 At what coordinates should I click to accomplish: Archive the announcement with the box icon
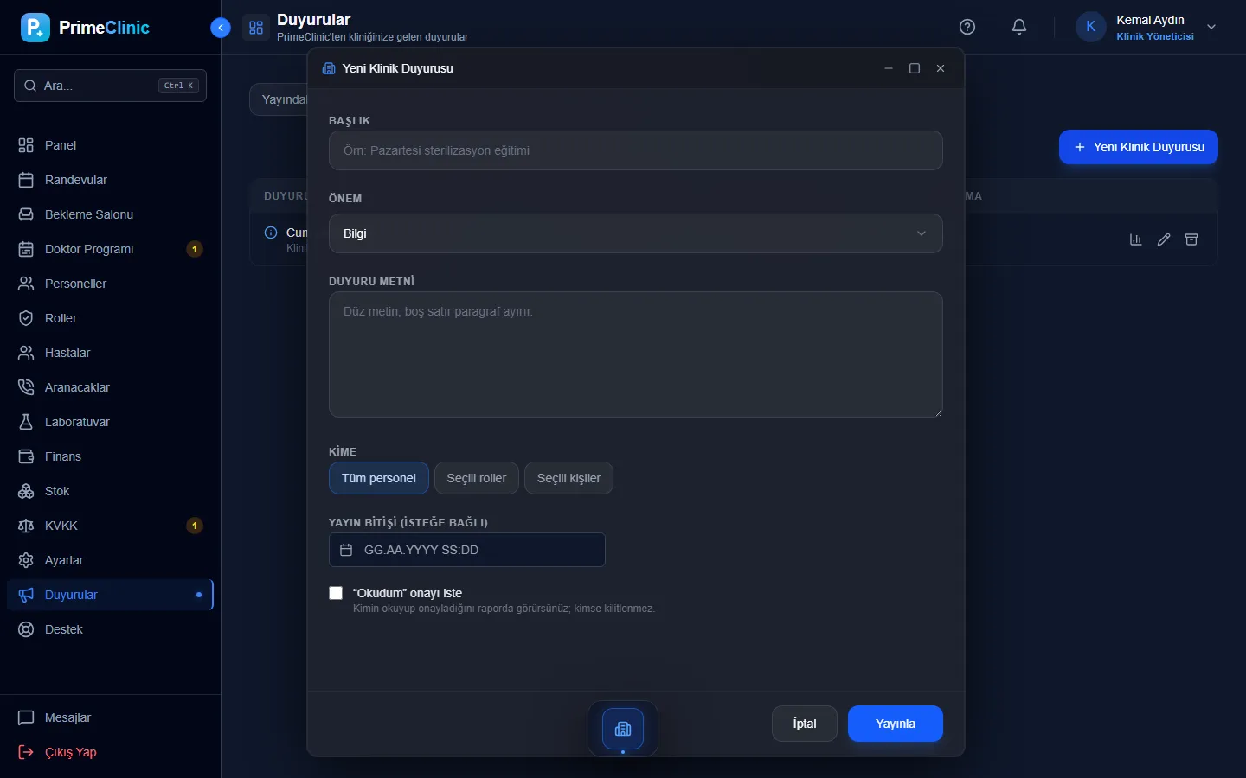(x=1191, y=239)
